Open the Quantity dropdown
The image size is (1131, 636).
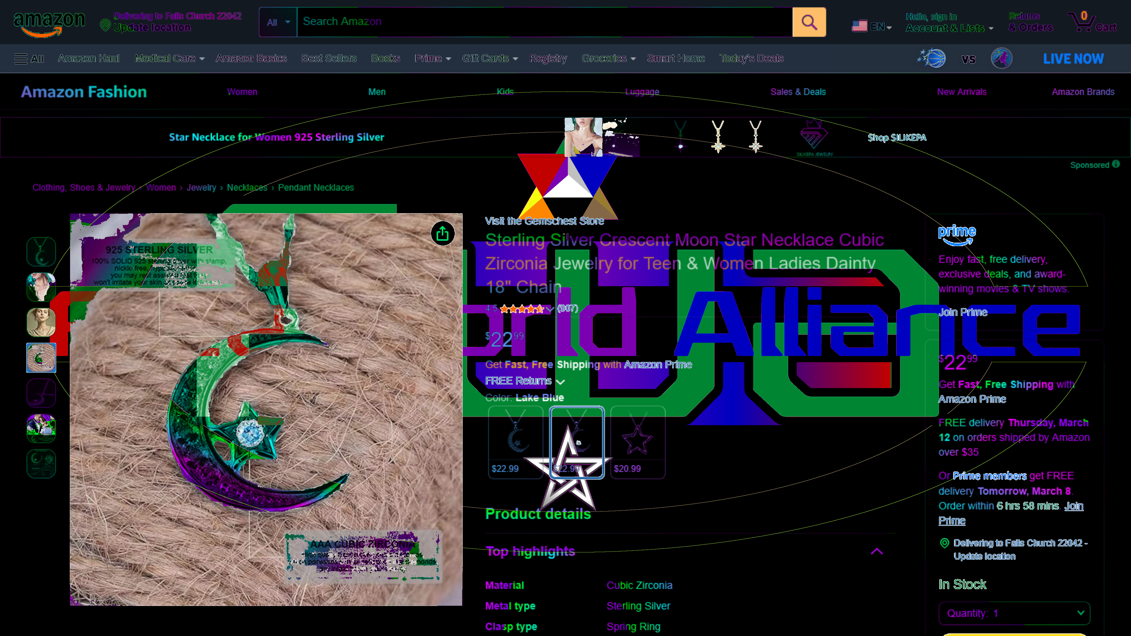click(1014, 613)
